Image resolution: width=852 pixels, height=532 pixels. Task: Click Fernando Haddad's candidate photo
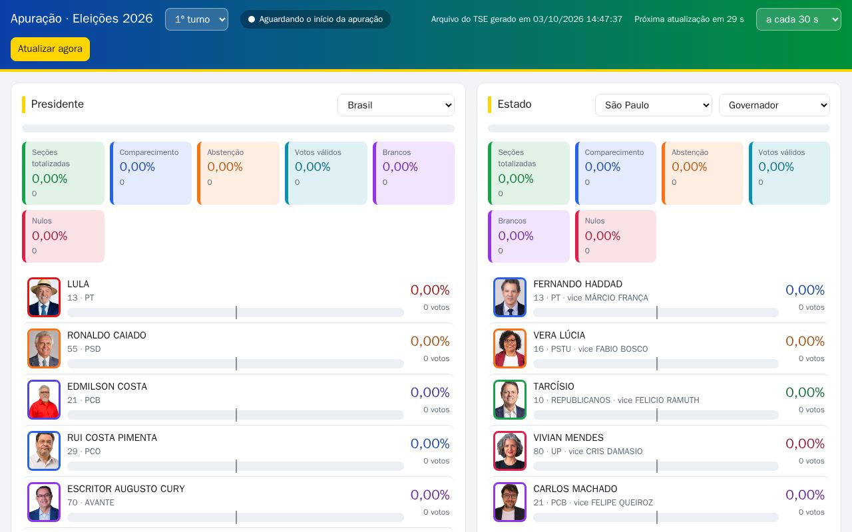coord(510,297)
